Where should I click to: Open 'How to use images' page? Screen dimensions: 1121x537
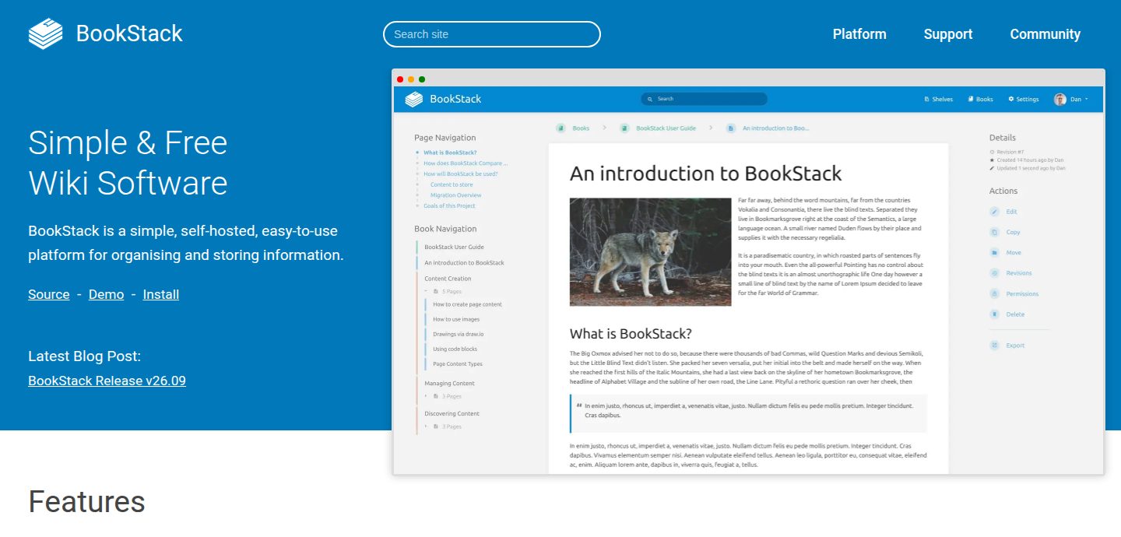click(x=456, y=319)
